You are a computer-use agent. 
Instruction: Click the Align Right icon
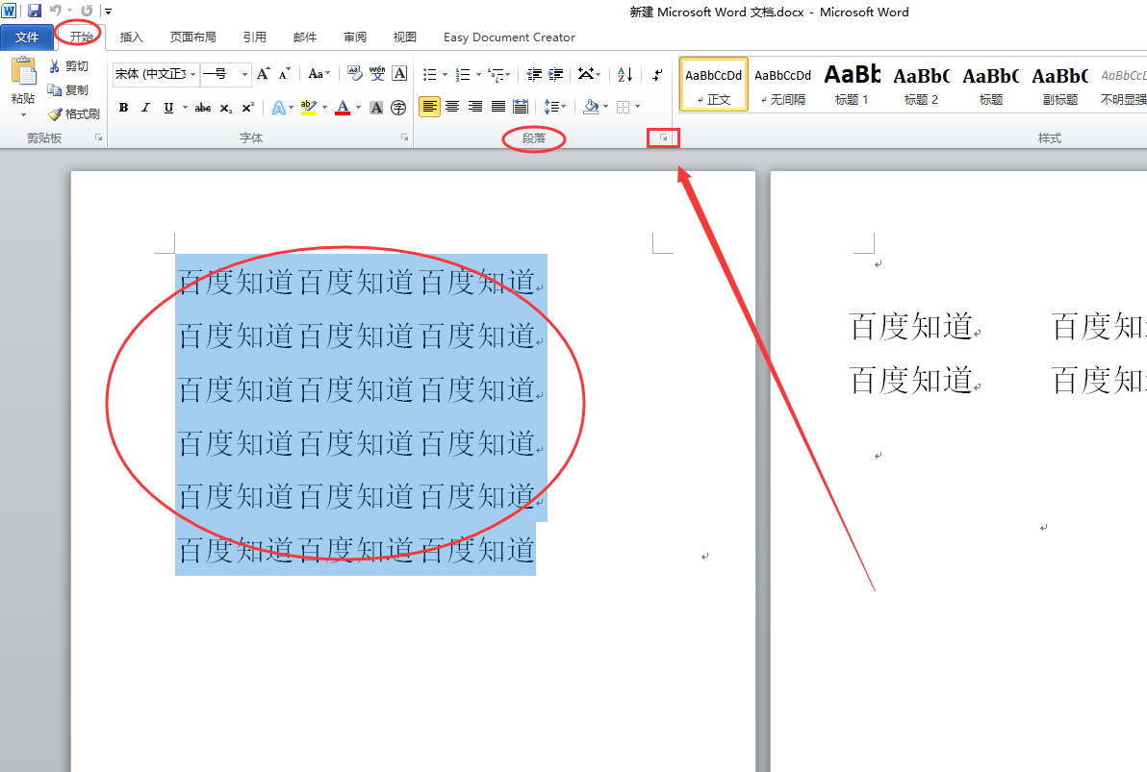(475, 107)
